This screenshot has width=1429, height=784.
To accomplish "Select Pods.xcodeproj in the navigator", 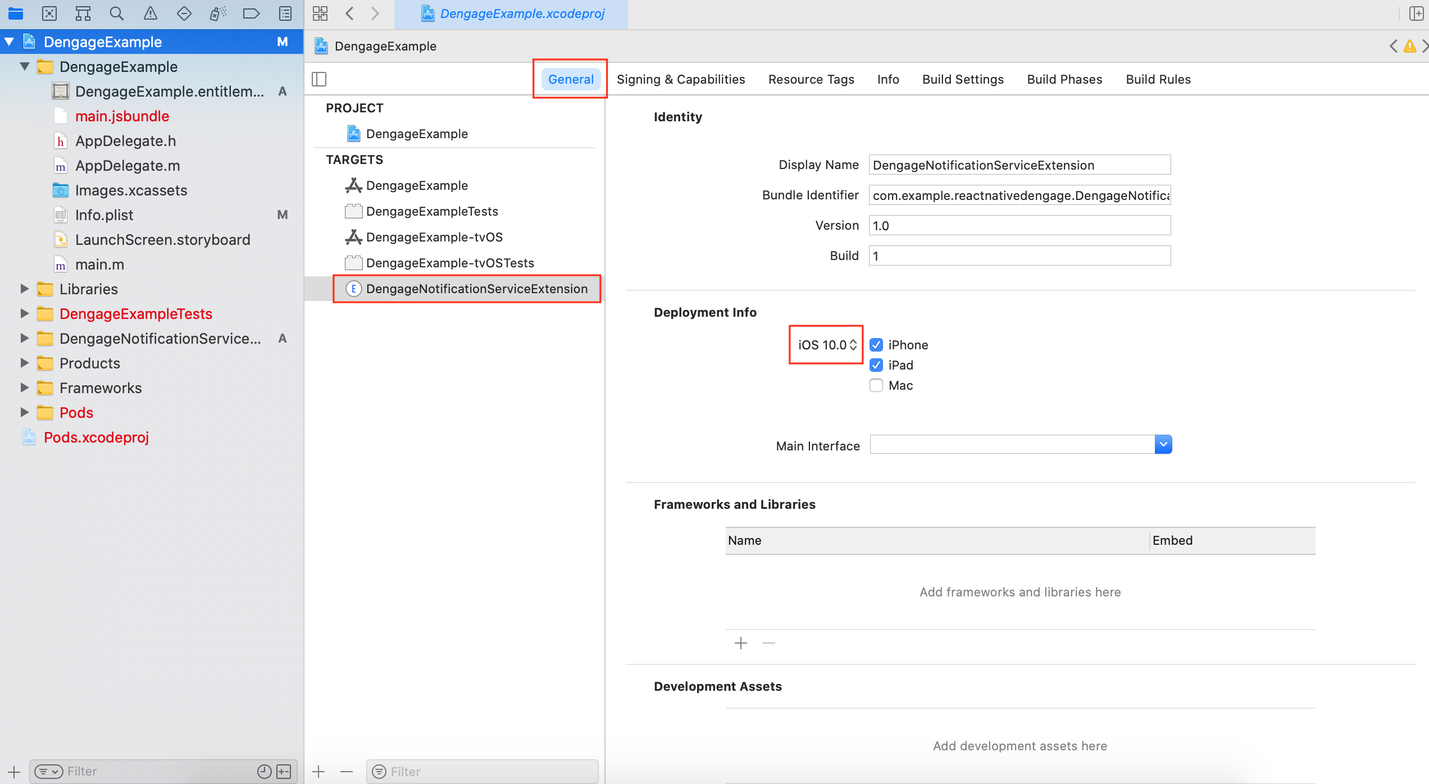I will pos(96,437).
